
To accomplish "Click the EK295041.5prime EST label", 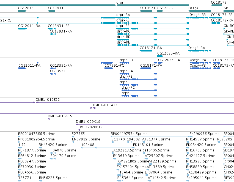I will click(x=201, y=178).
